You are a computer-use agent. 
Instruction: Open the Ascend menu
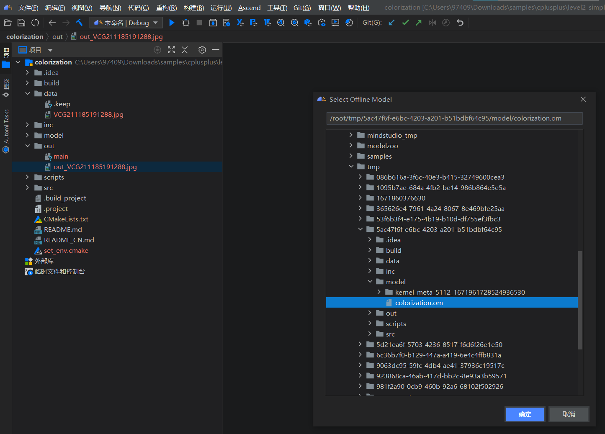click(250, 8)
